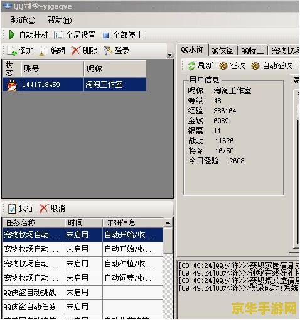This screenshot has width=300, height=320.
Task: Click the log line 登录成功
Action: click(239, 288)
